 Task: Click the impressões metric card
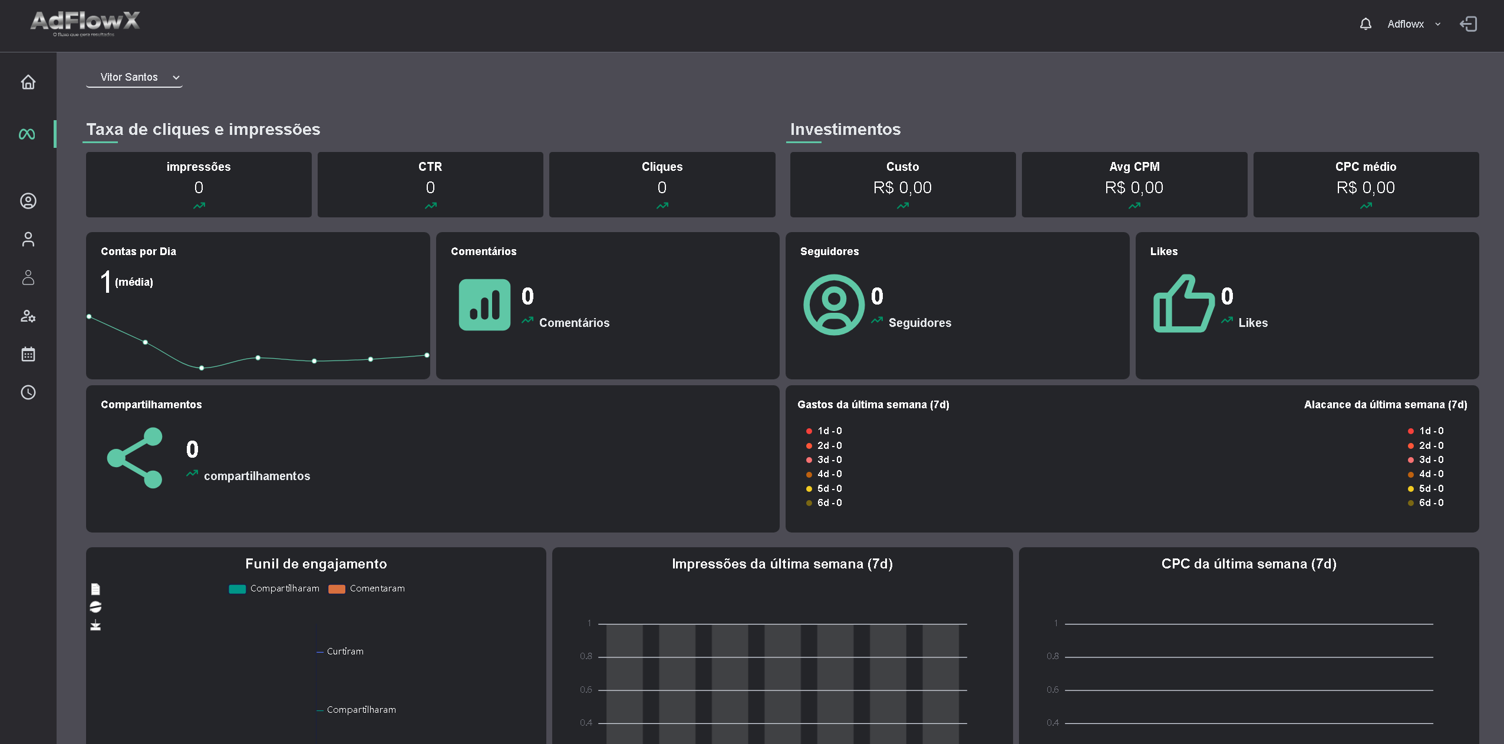tap(199, 184)
